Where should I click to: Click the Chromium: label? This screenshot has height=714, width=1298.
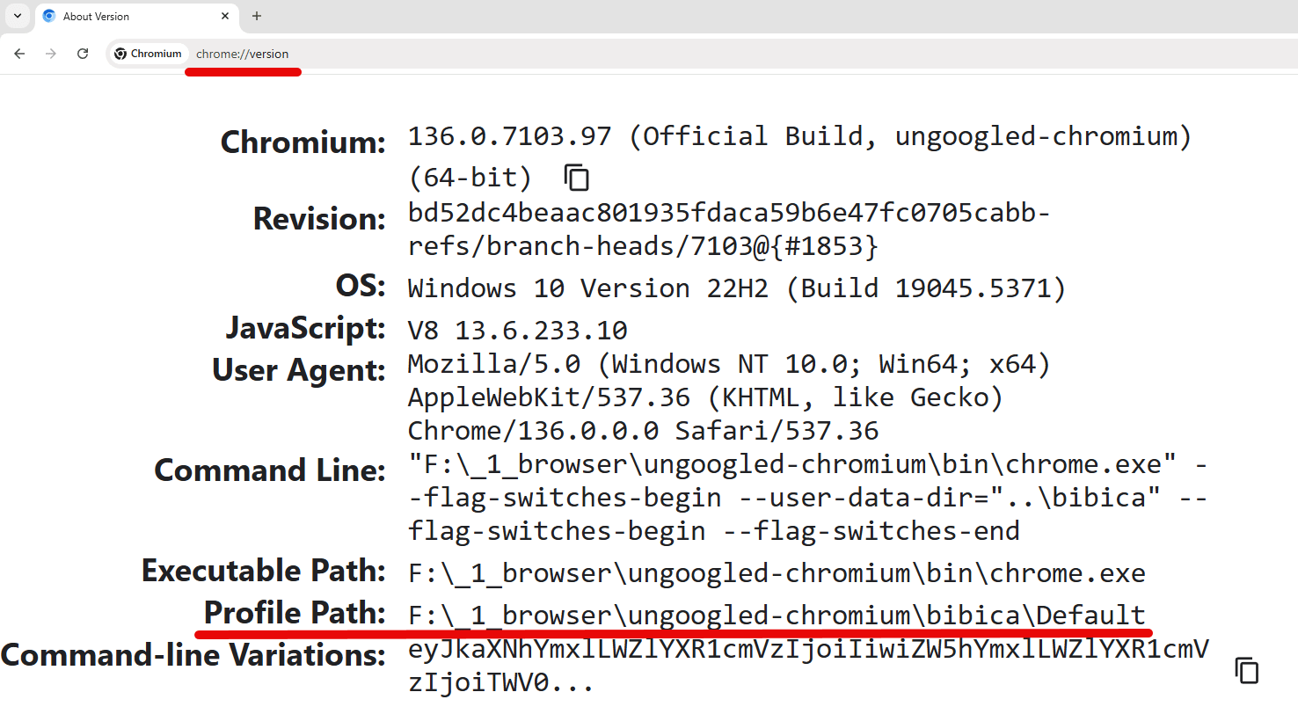pos(303,142)
